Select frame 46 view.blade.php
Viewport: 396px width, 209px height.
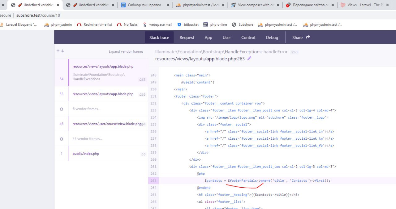click(101, 124)
